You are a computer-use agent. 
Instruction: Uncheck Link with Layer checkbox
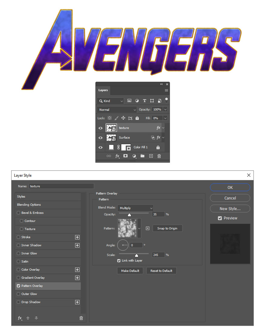(x=119, y=261)
